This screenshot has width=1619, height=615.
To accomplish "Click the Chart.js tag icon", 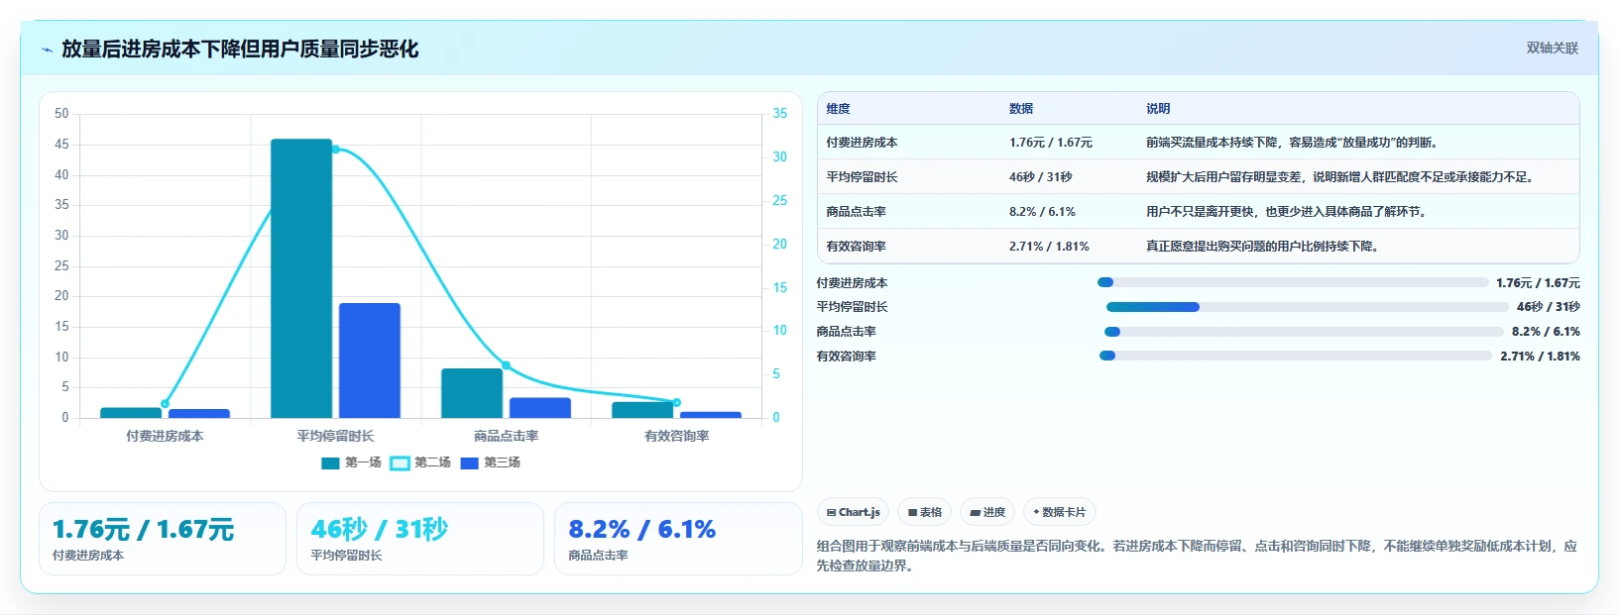I will point(831,513).
